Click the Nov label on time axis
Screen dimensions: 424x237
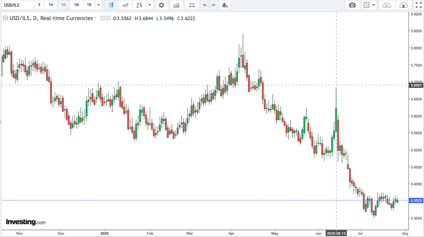(19, 233)
